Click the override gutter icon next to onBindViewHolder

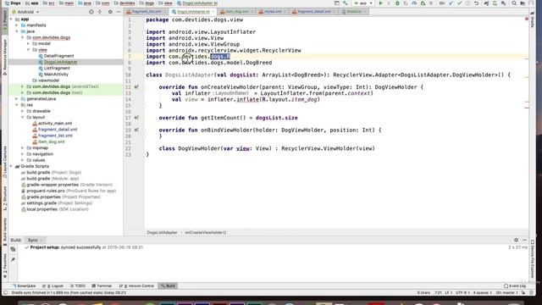point(136,130)
